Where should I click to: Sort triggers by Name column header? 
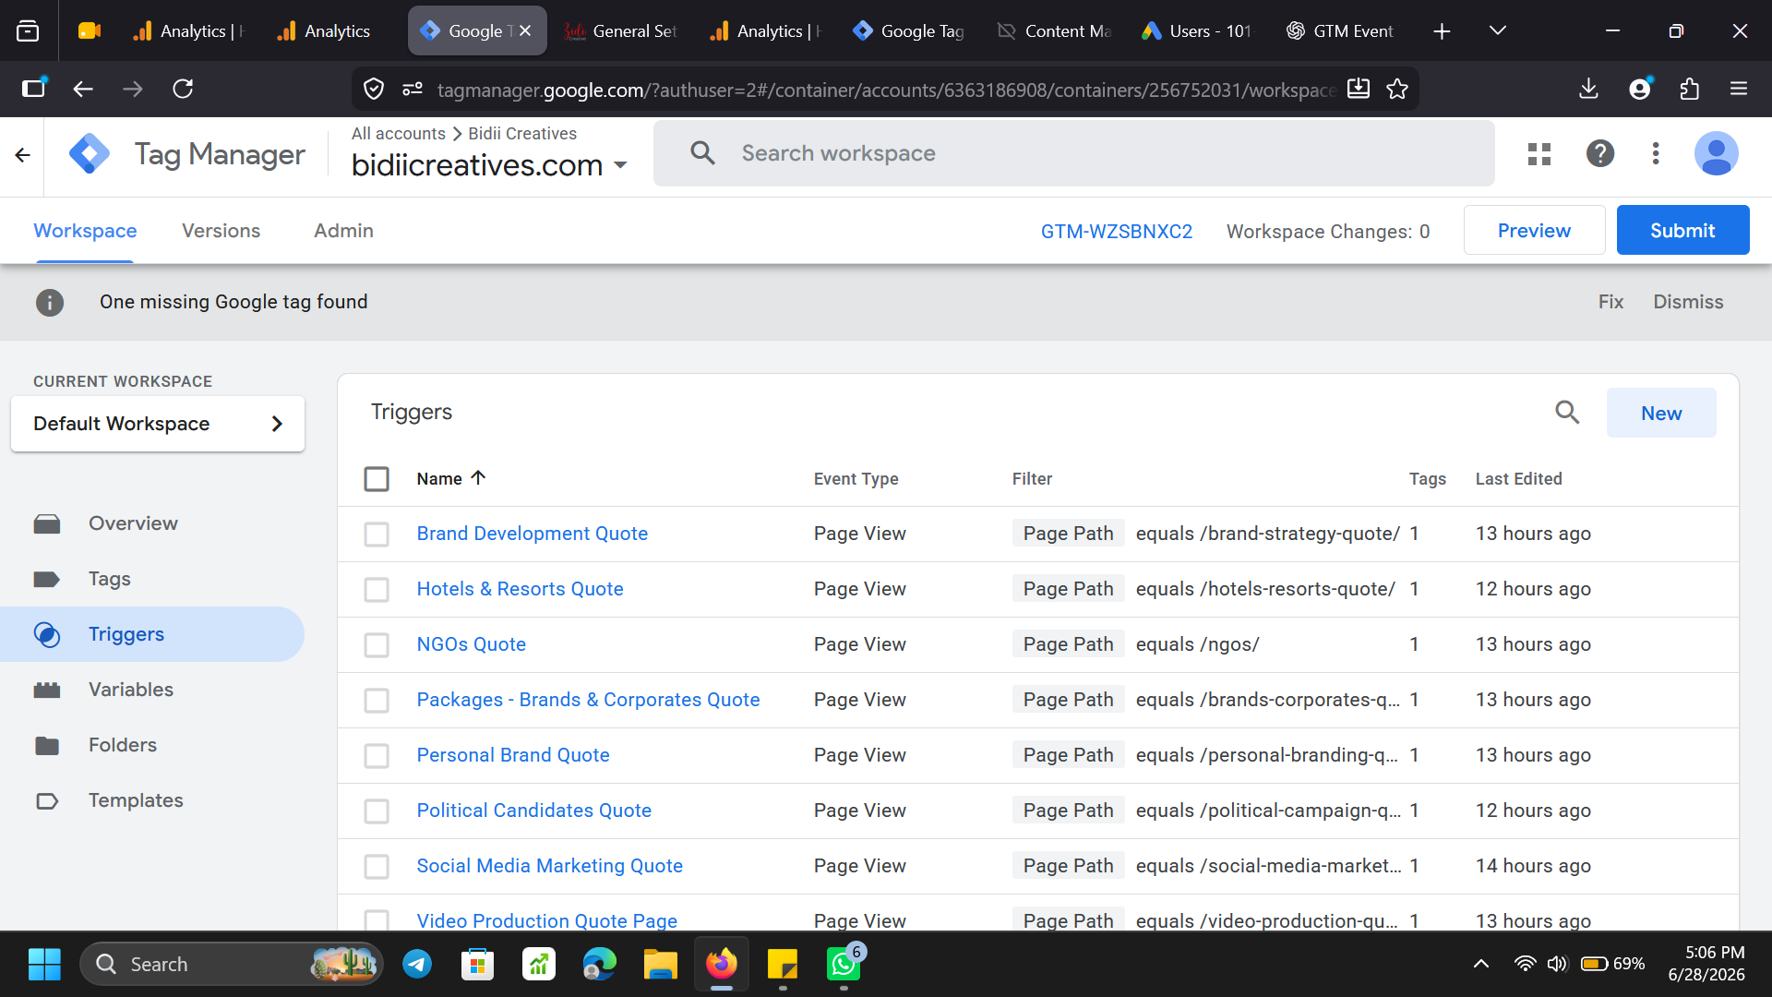coord(450,478)
